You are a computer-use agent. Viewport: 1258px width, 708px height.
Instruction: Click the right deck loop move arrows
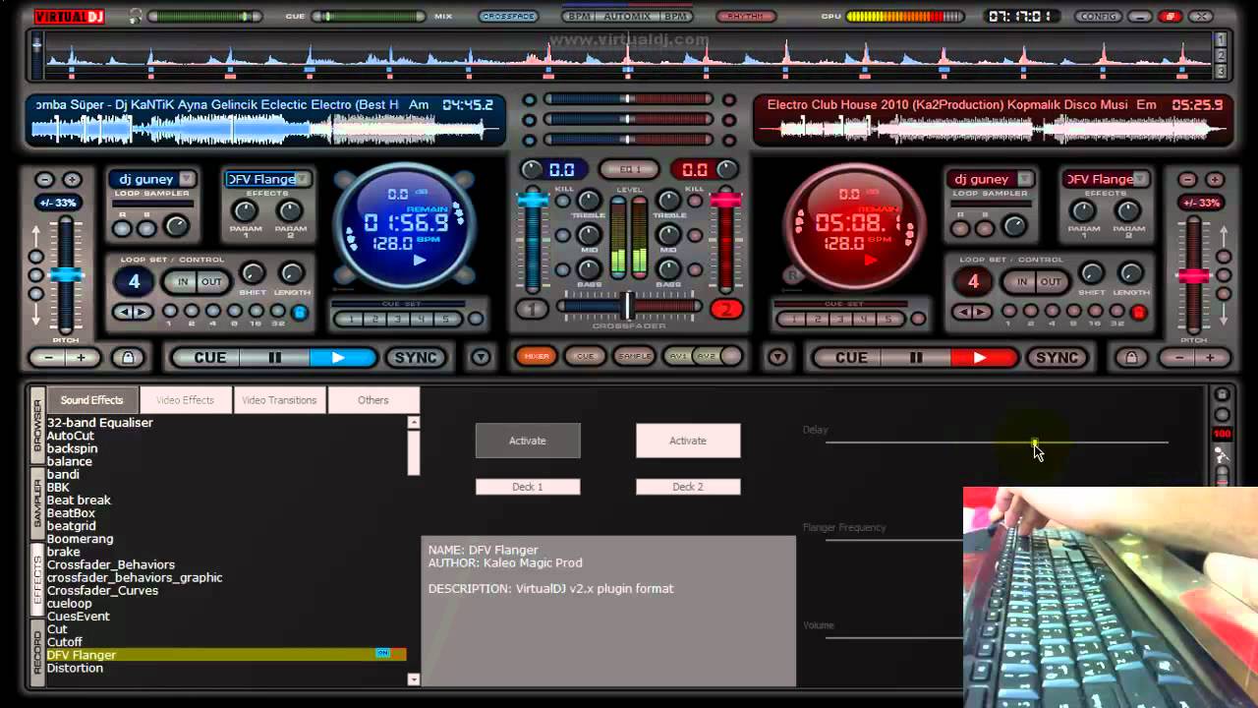(x=971, y=313)
